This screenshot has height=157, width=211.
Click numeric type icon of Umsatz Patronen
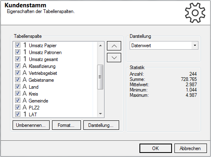click(25, 52)
